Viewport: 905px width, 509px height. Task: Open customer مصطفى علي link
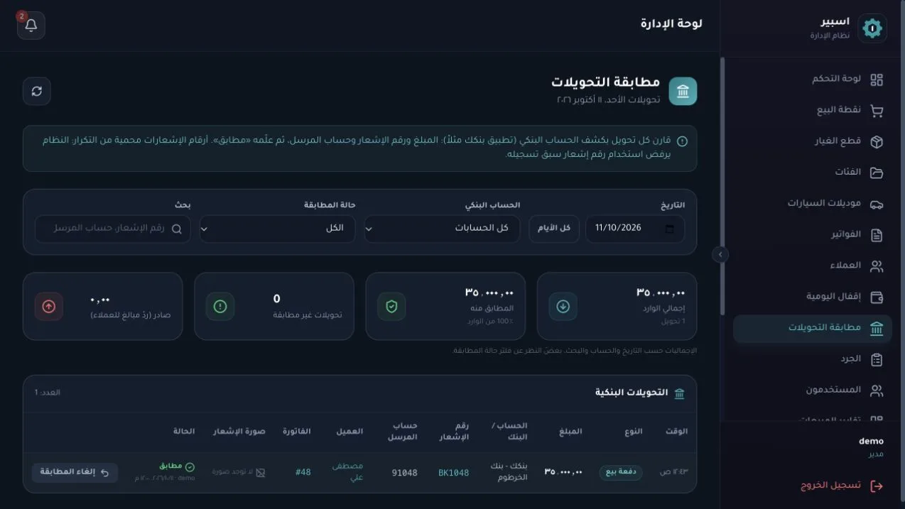348,472
